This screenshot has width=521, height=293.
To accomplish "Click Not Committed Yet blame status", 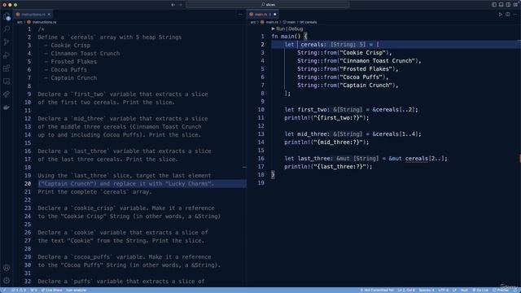I will point(377,290).
